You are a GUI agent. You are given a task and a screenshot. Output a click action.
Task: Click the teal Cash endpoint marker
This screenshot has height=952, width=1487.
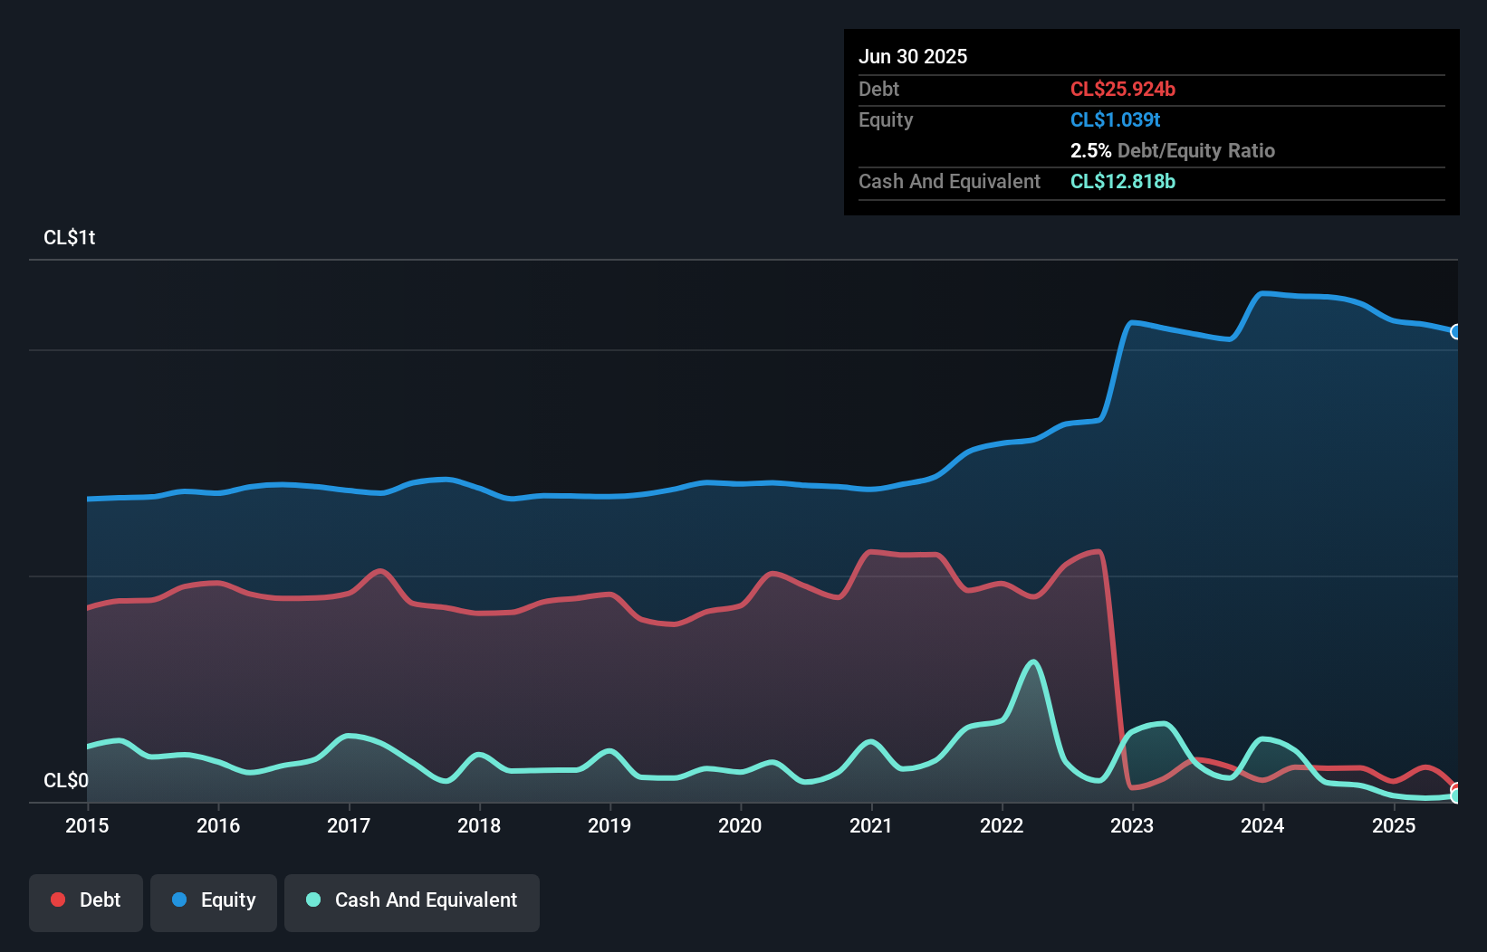click(x=1456, y=796)
